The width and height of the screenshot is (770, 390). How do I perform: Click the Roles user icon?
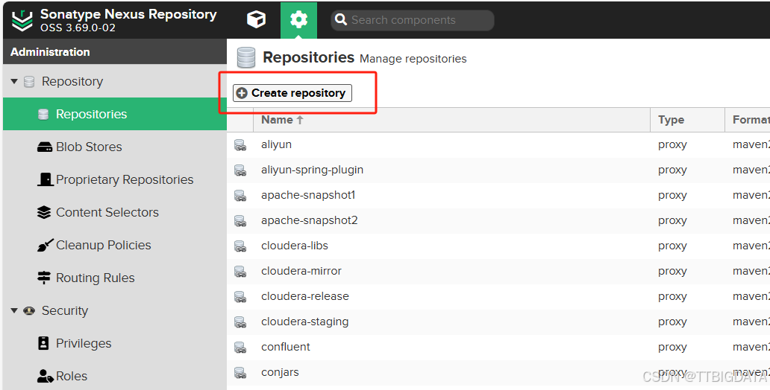46,377
